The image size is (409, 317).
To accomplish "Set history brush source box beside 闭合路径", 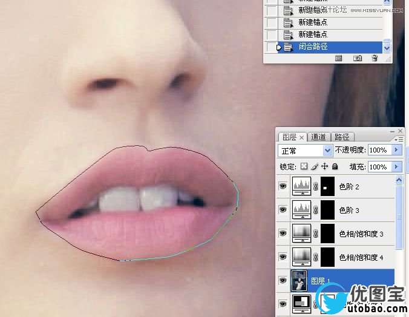I will 271,47.
